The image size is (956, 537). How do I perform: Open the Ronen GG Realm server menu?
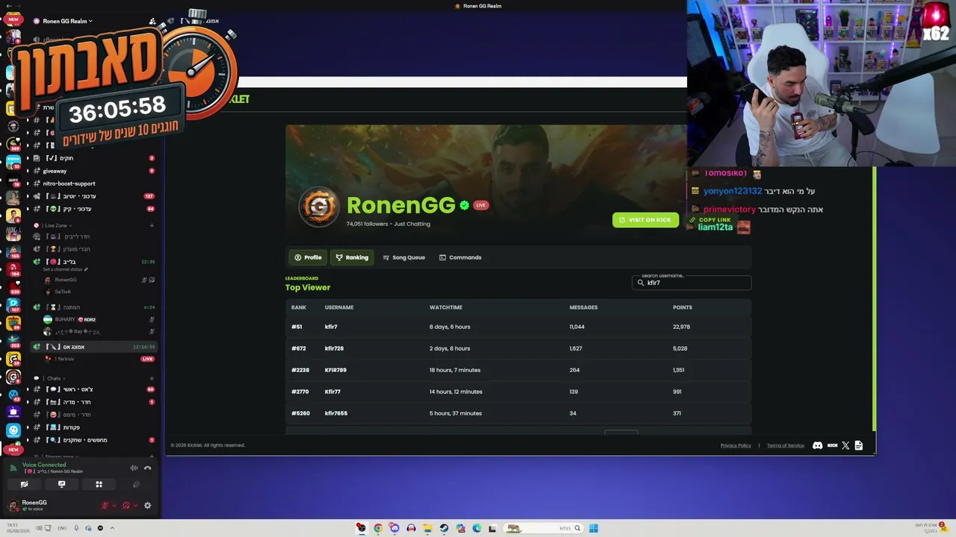(x=67, y=21)
